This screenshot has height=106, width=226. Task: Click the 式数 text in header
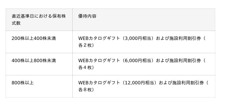16,23
